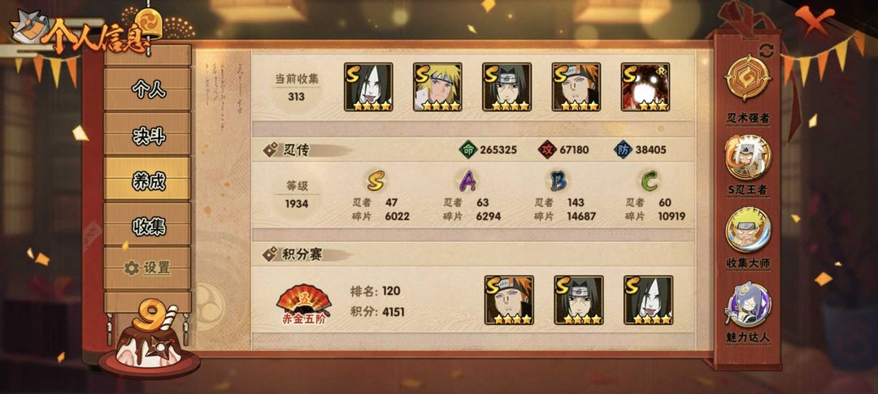
Task: Select the first ninja portrait in 当前收集
Action: pos(368,87)
